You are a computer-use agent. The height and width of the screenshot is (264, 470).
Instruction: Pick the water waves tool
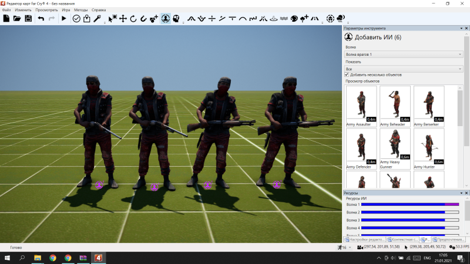[284, 19]
